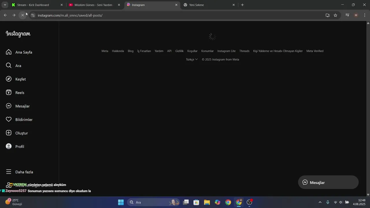Open Mesajlar messenger icon in sidebar
Screen dimensions: 370x208
pyautogui.click(x=9, y=106)
